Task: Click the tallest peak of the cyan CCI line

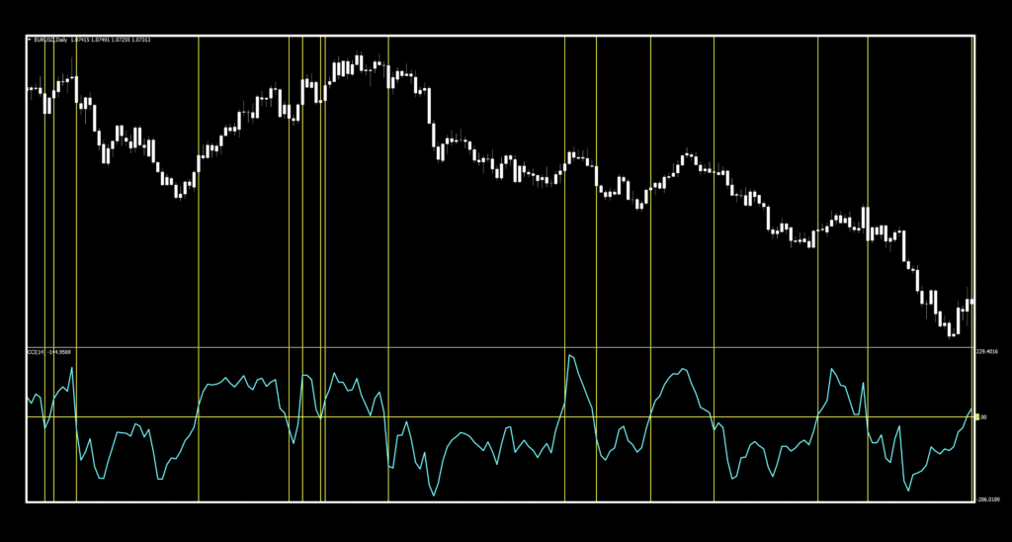Action: (x=570, y=355)
